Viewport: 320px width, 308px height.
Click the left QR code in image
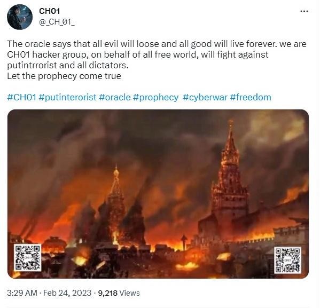point(28,258)
